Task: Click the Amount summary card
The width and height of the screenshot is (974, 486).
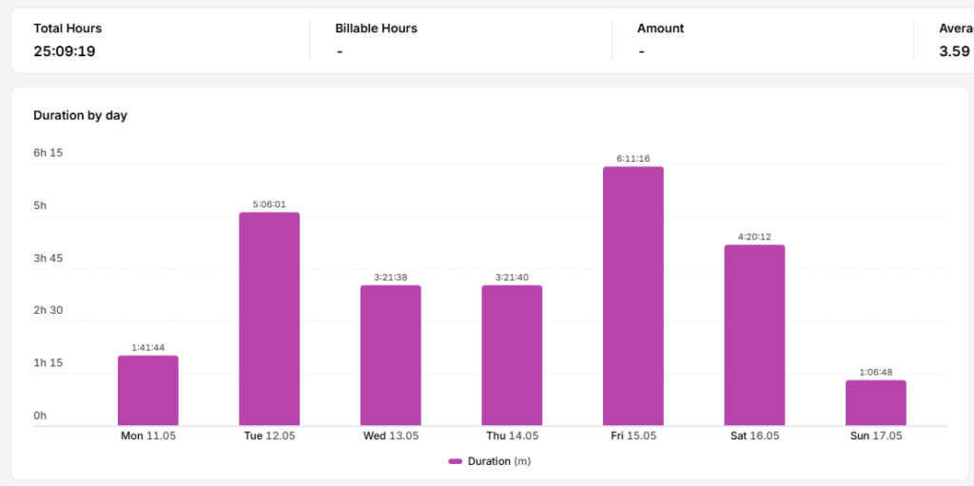Action: [762, 40]
